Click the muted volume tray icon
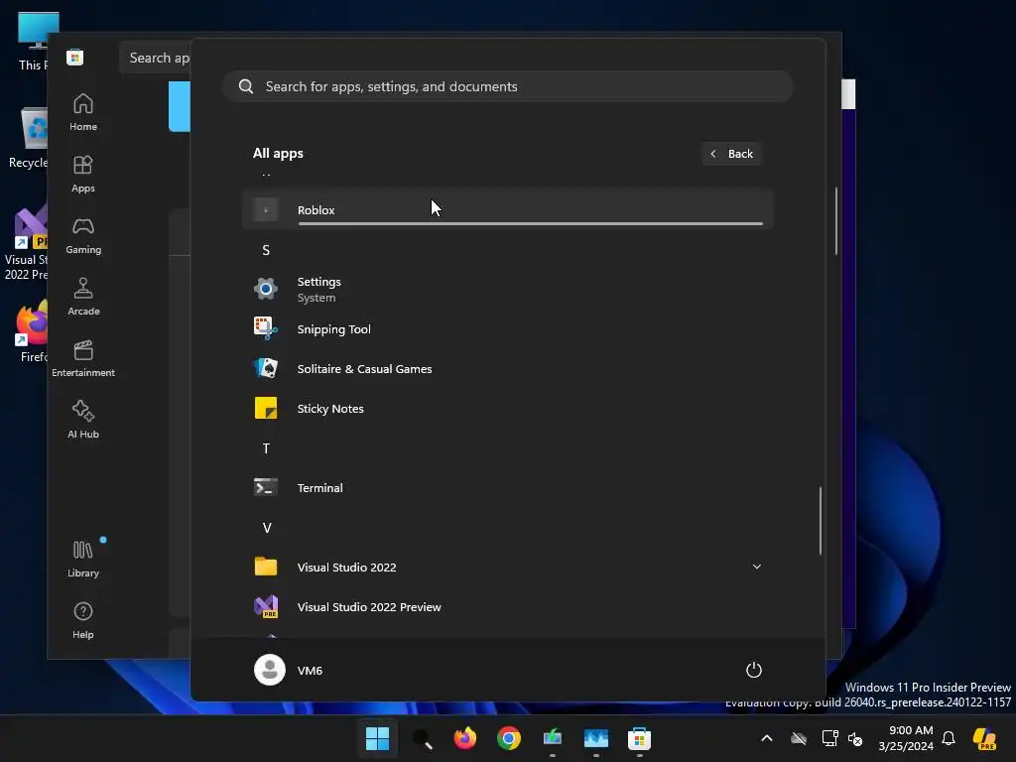1016x762 pixels. [x=855, y=738]
